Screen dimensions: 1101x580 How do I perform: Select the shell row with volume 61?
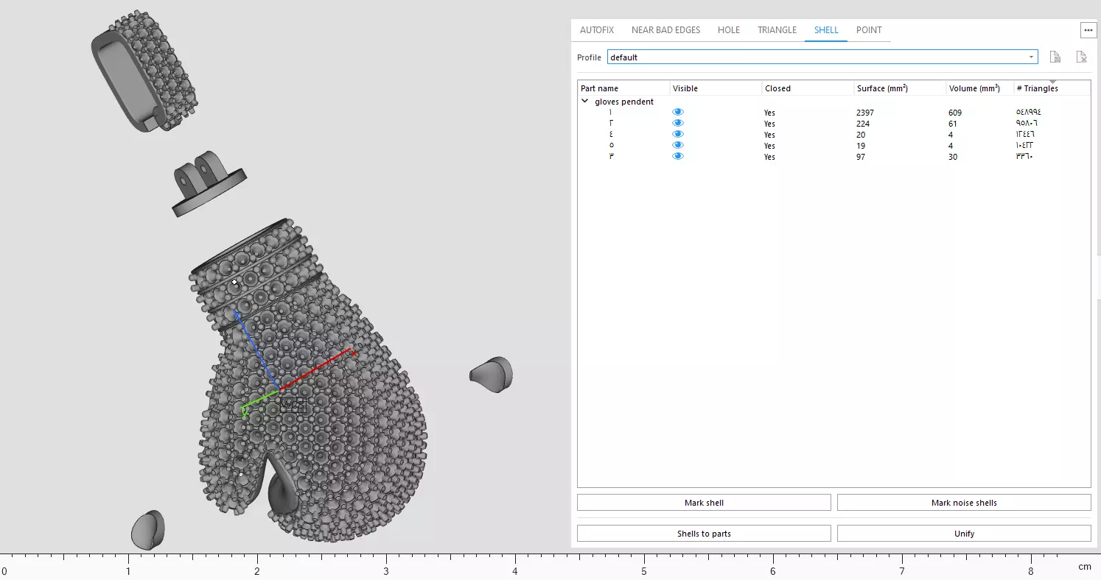pos(833,124)
